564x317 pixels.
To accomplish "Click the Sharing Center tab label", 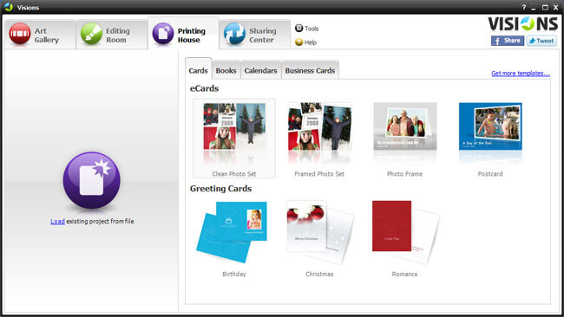I will coord(263,36).
